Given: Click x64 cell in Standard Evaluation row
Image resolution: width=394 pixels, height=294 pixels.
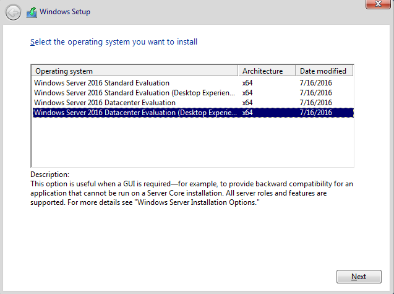Looking at the screenshot, I should [247, 83].
